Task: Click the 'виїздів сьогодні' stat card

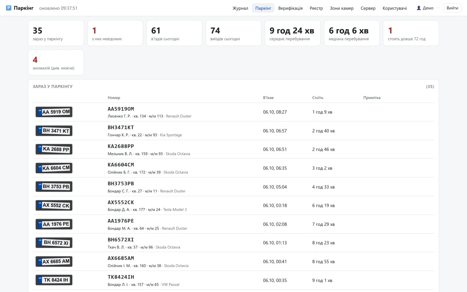Action: pyautogui.click(x=233, y=33)
